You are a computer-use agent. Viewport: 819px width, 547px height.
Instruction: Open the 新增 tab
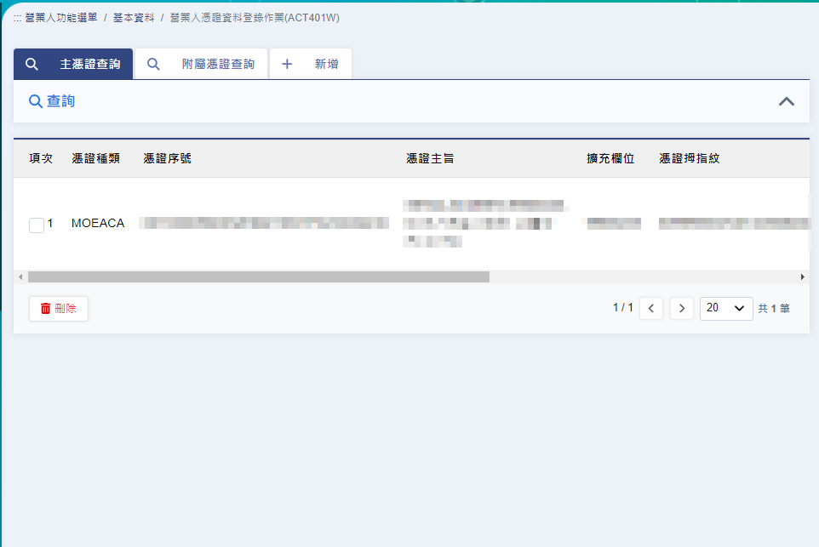pos(310,64)
